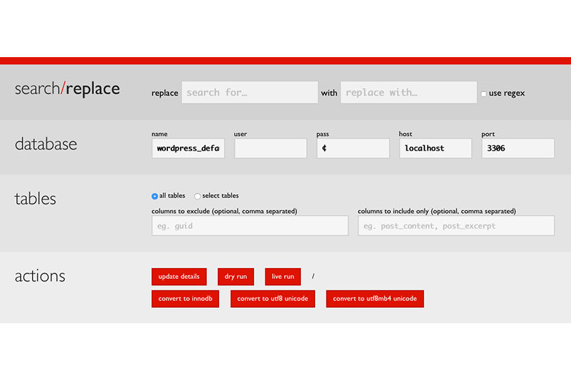Click the 'search for…' input field
571x381 pixels.
(249, 93)
